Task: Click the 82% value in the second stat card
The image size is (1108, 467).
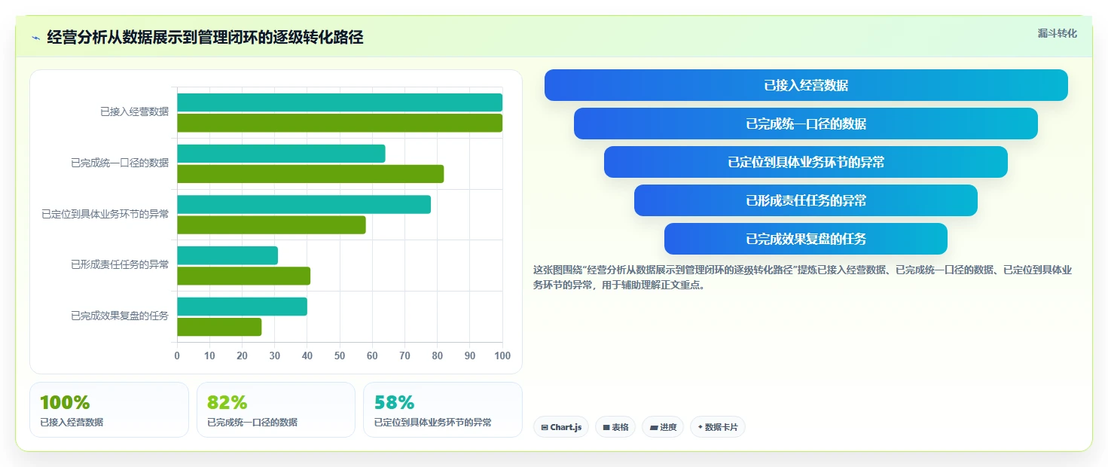Action: 227,402
